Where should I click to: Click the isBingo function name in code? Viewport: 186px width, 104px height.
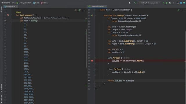point(120,15)
